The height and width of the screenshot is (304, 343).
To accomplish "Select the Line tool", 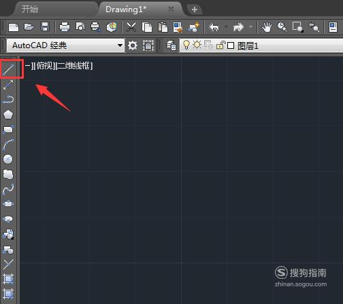I will [x=8, y=70].
